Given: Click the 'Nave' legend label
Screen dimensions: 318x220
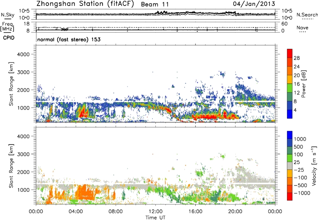Looking at the screenshot, I should pyautogui.click(x=302, y=28).
